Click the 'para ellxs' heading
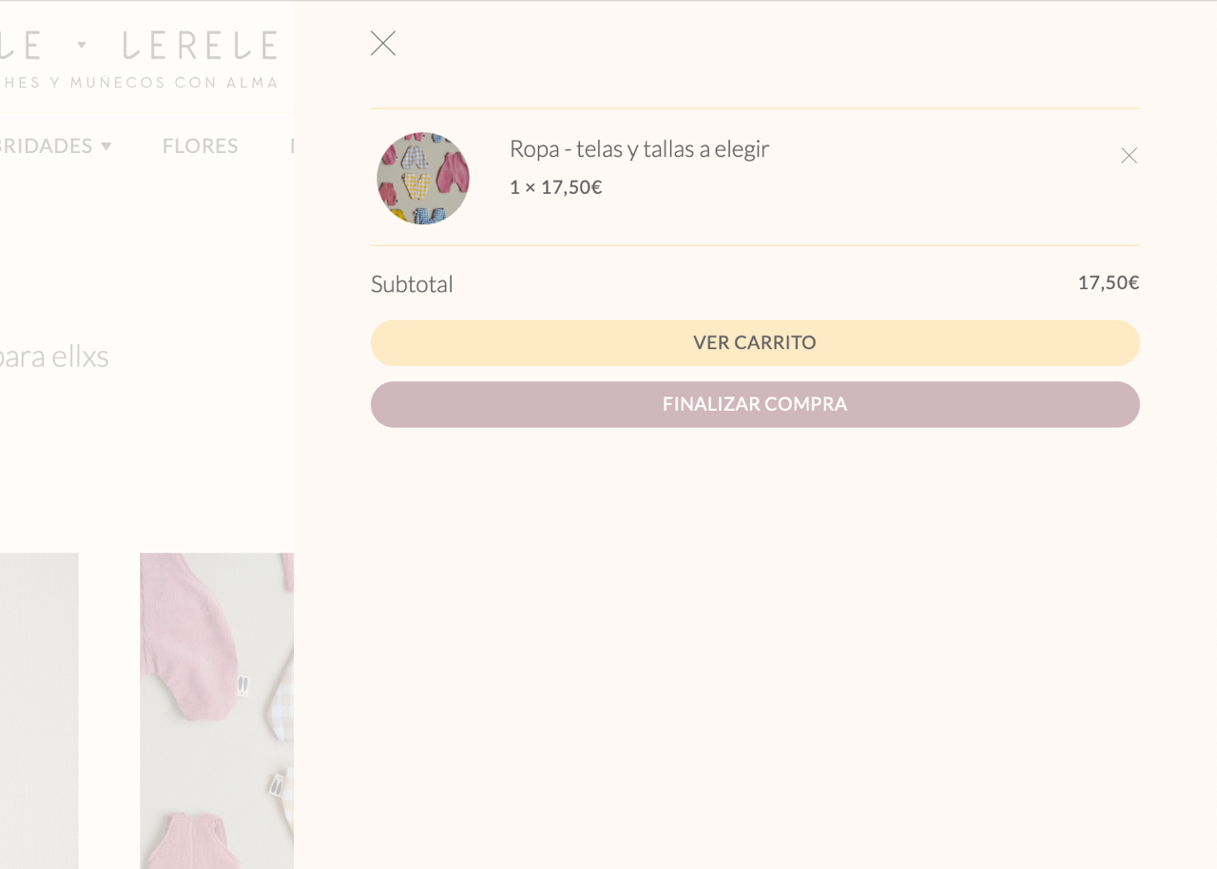The width and height of the screenshot is (1217, 869). point(53,357)
